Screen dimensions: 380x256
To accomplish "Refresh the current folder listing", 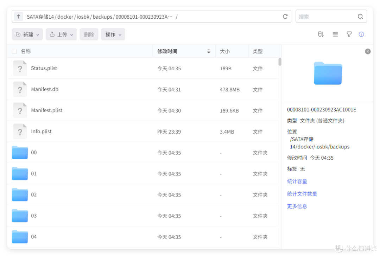I will tap(285, 17).
